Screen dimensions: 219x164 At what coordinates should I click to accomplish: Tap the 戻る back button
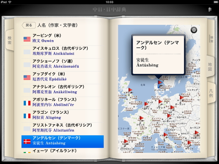(29, 25)
